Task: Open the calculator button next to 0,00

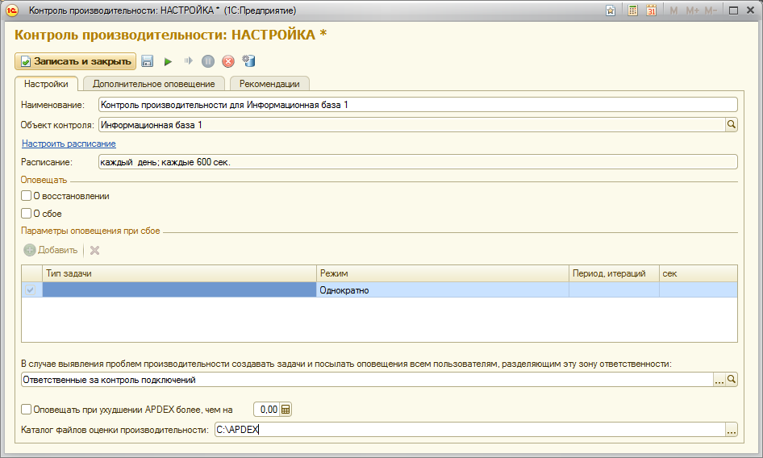Action: (286, 410)
